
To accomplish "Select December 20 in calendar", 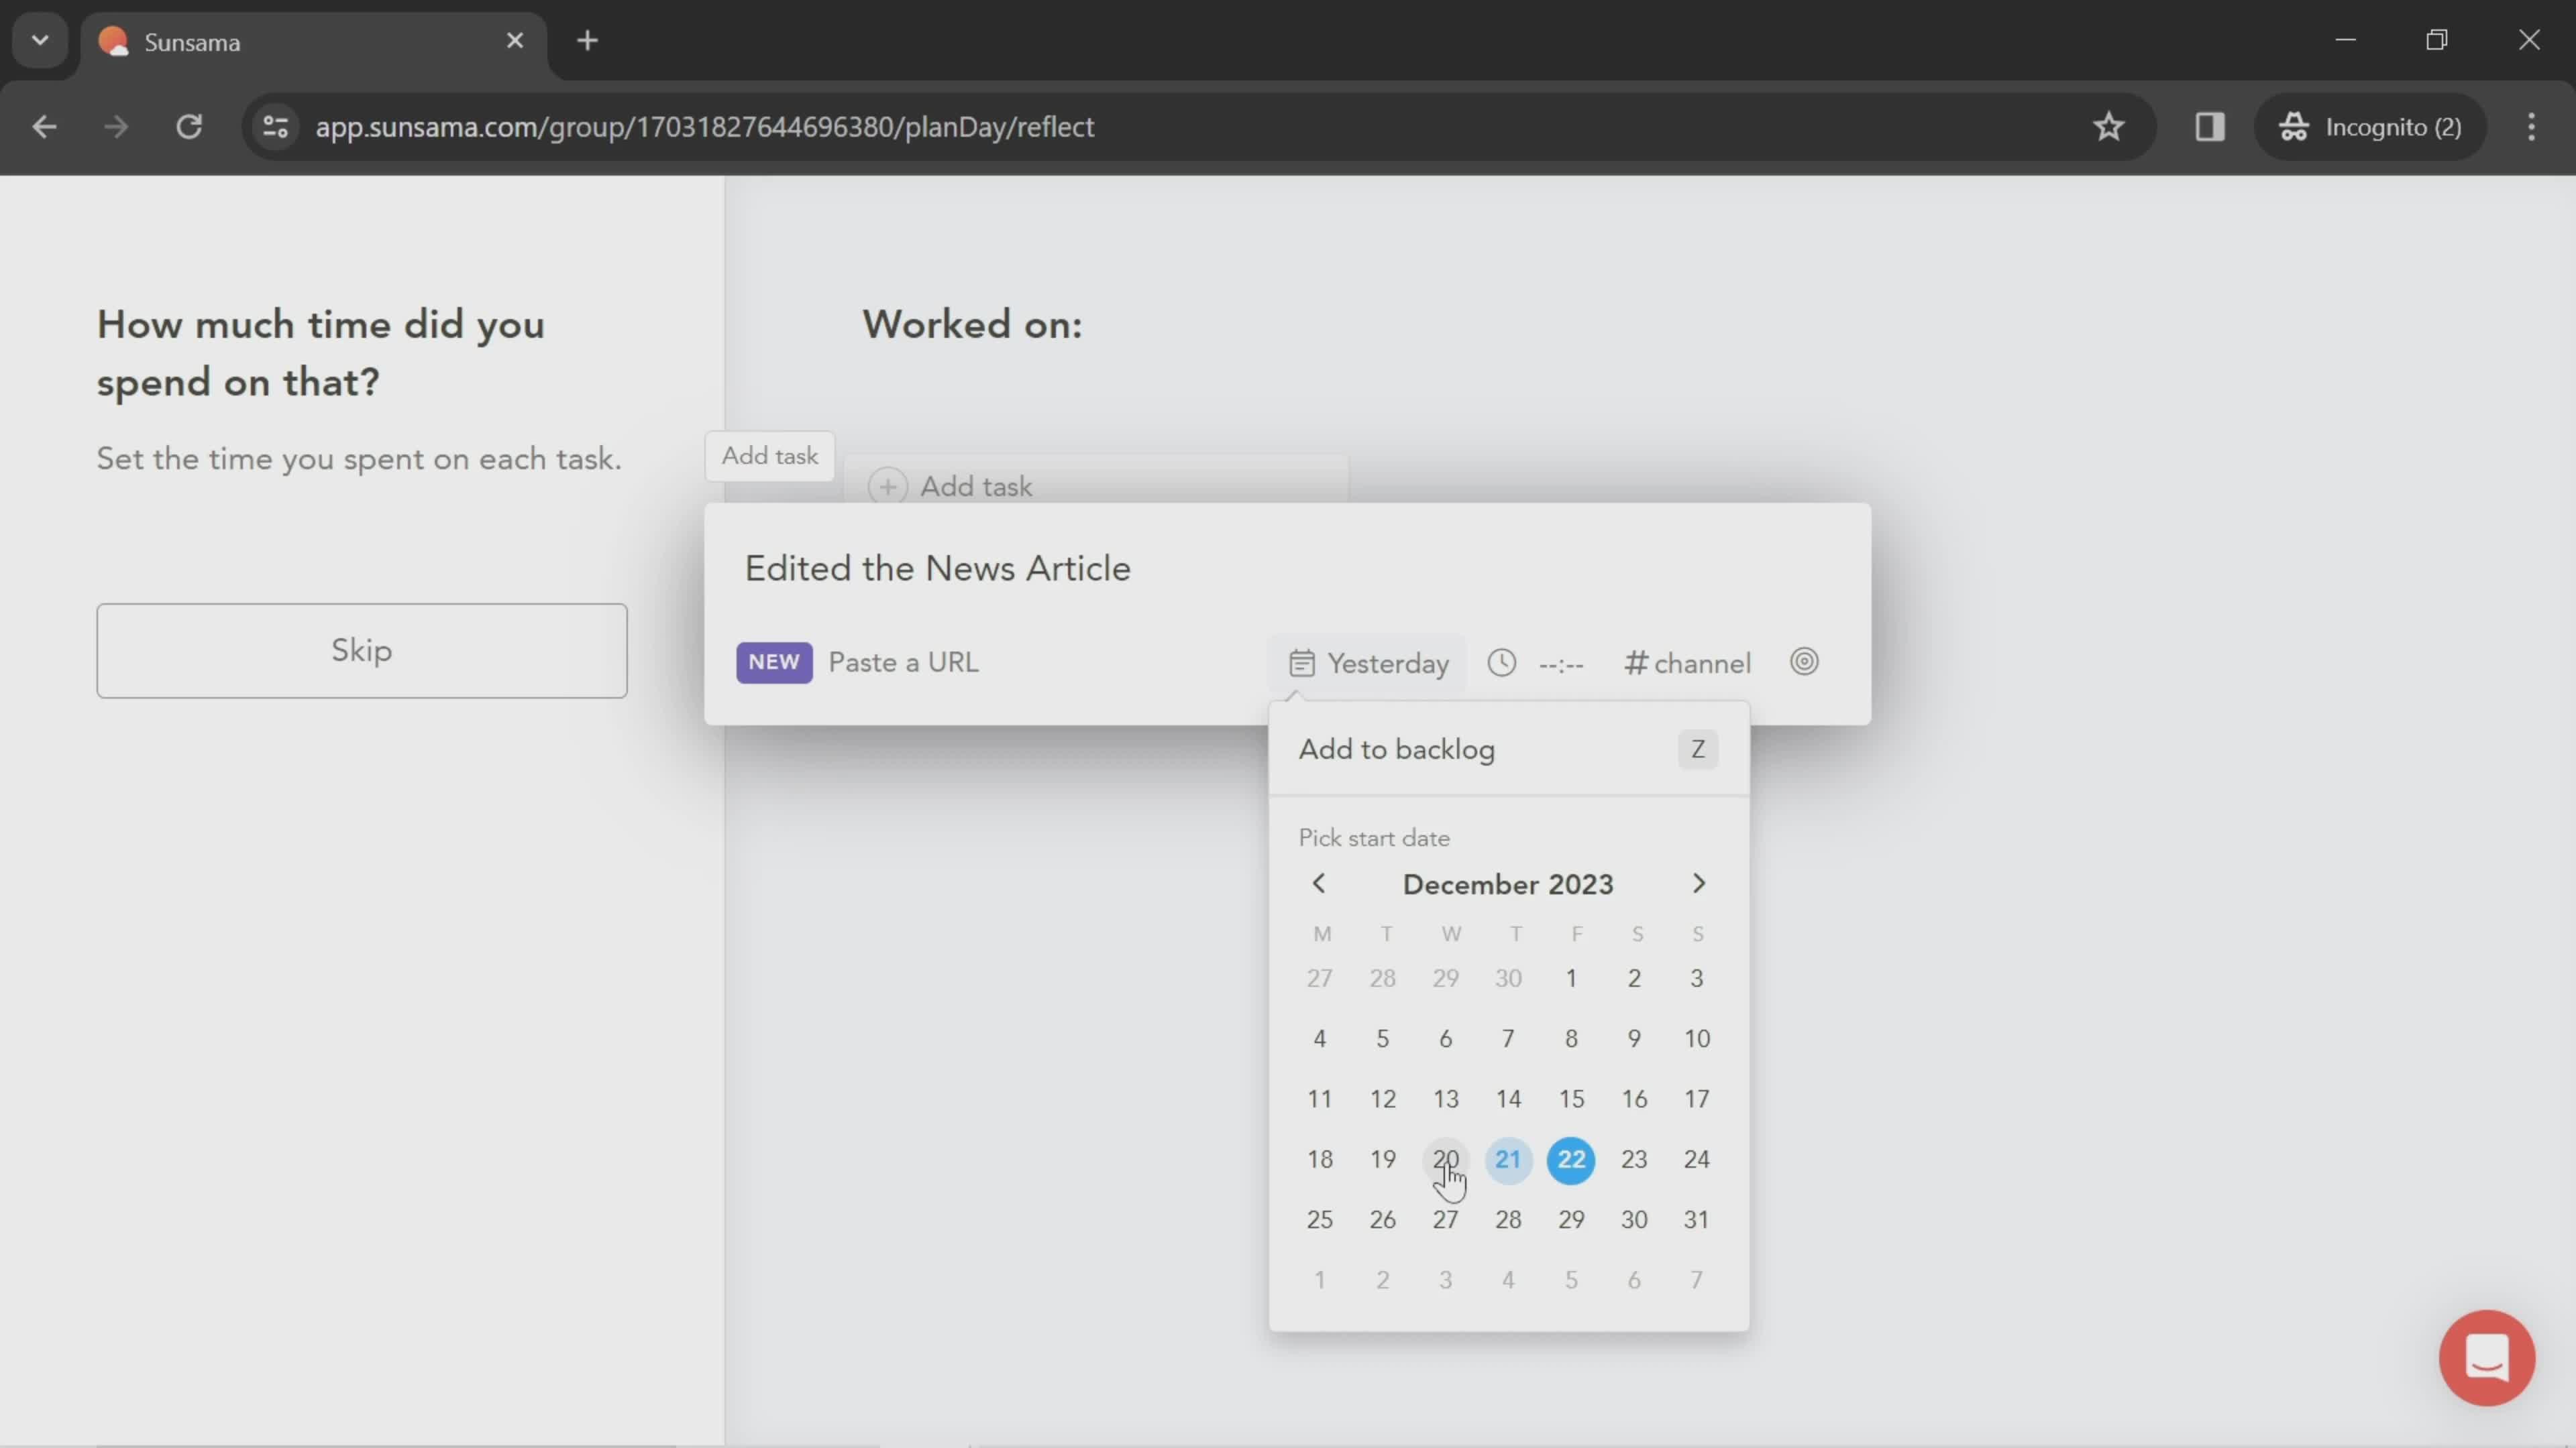I will [1445, 1159].
